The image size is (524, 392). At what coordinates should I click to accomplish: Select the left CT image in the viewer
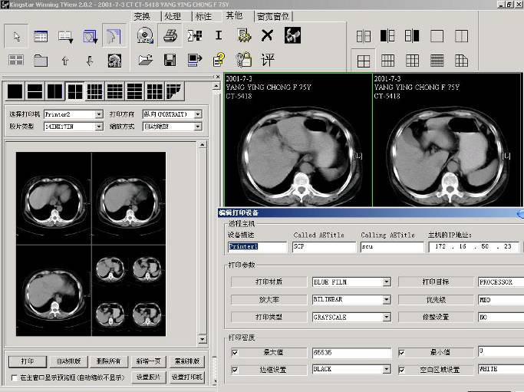[298, 140]
